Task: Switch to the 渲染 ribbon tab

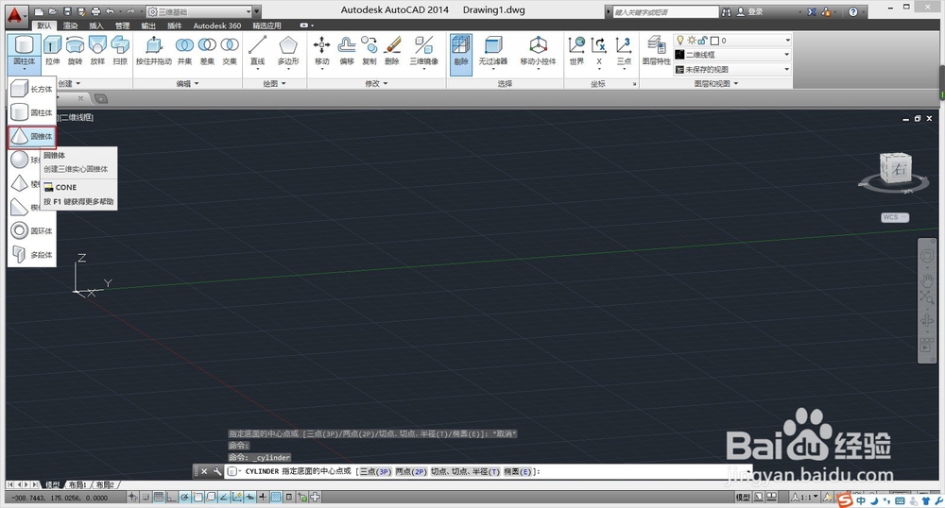Action: tap(71, 25)
